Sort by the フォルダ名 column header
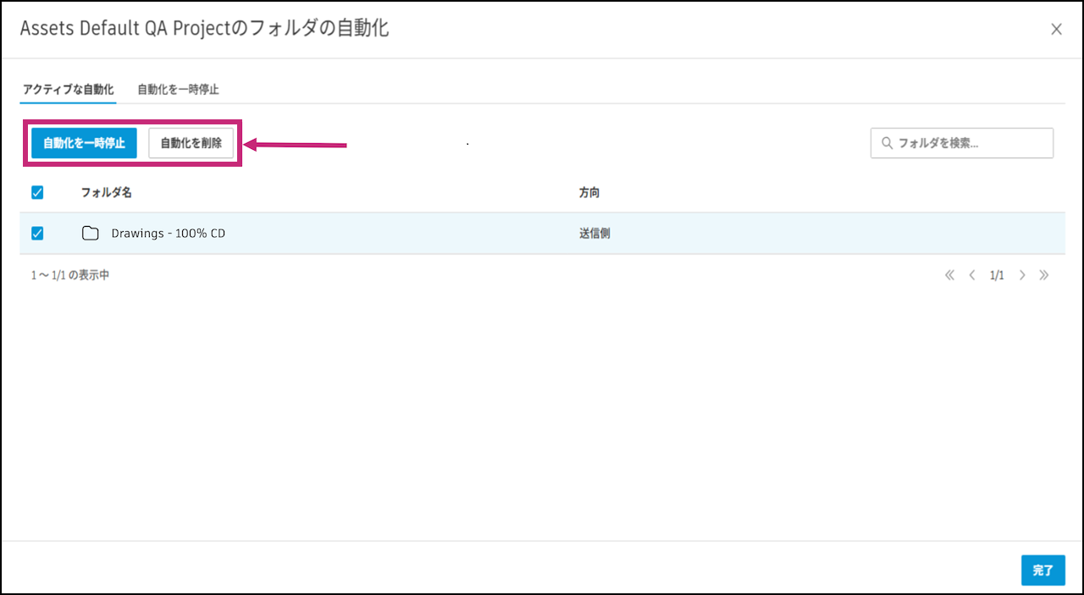The image size is (1084, 595). (x=106, y=193)
